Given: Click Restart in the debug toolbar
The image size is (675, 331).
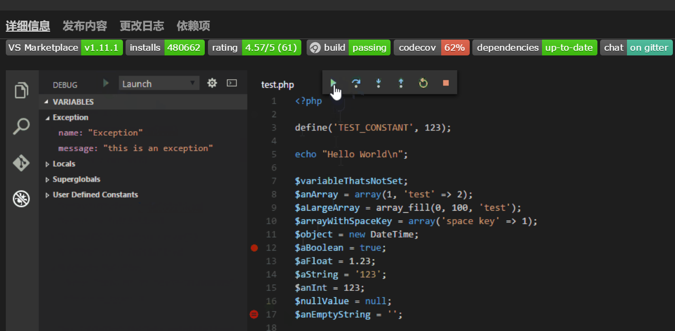Looking at the screenshot, I should pyautogui.click(x=423, y=83).
